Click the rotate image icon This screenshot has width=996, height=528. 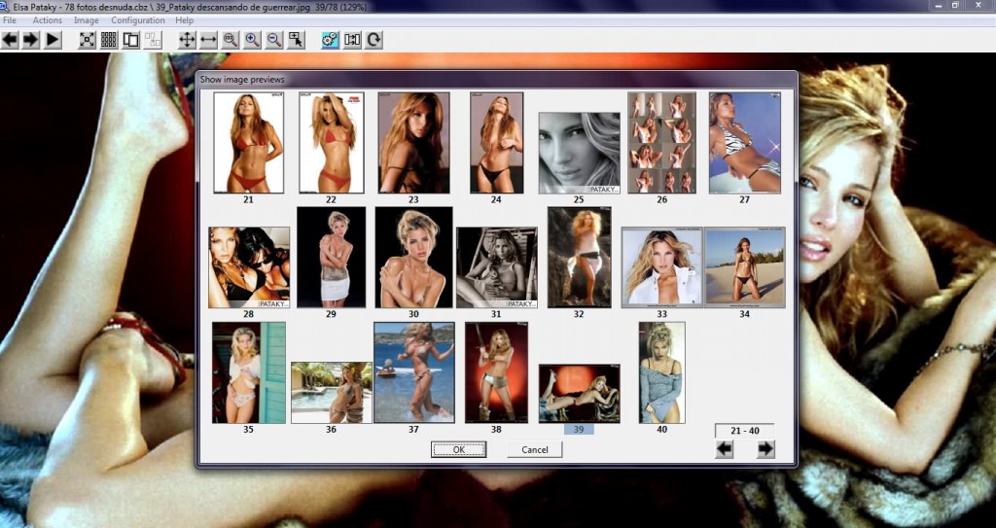[373, 40]
